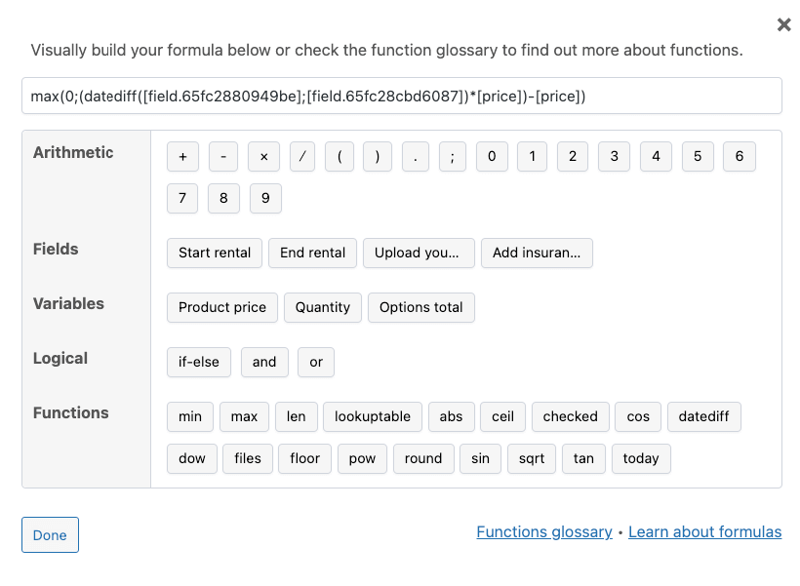Viewport: 800px width, 586px height.
Task: Insert a closing parenthesis
Action: pos(378,157)
